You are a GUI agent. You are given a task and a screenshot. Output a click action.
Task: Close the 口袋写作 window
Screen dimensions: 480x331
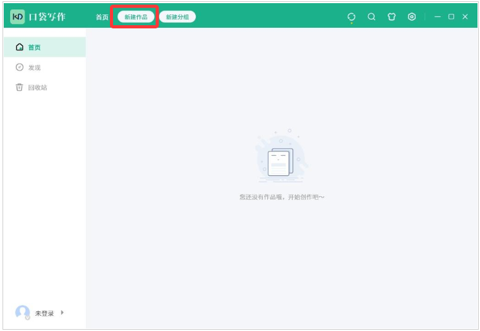click(465, 17)
